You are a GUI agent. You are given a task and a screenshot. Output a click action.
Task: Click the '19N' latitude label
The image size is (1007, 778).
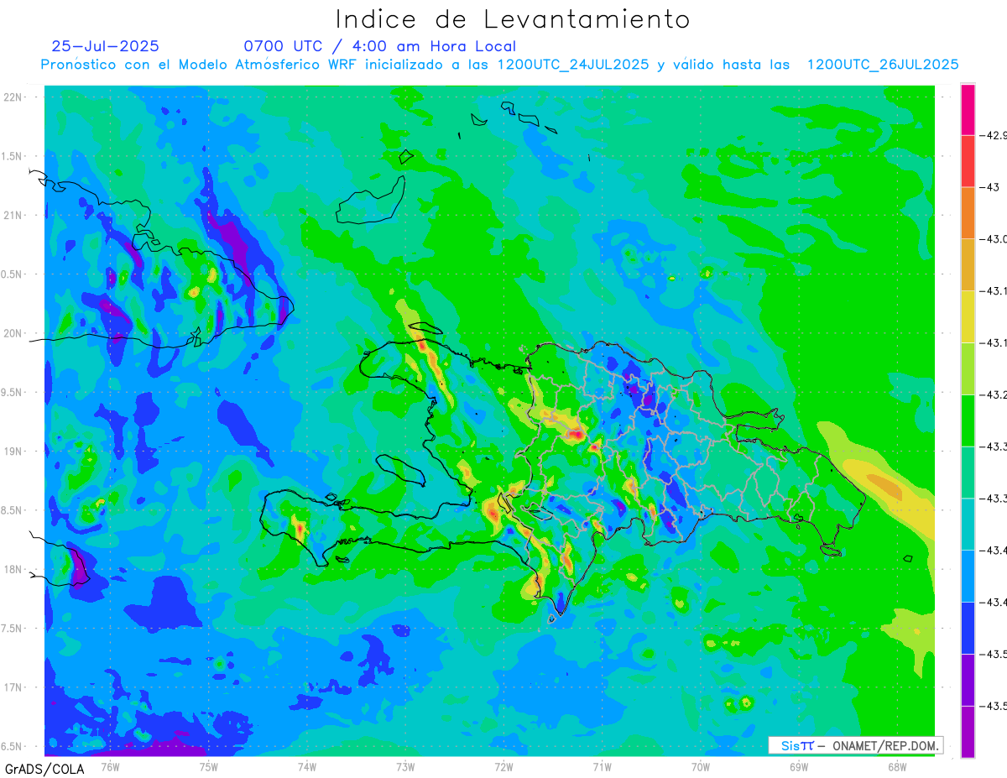pos(13,452)
